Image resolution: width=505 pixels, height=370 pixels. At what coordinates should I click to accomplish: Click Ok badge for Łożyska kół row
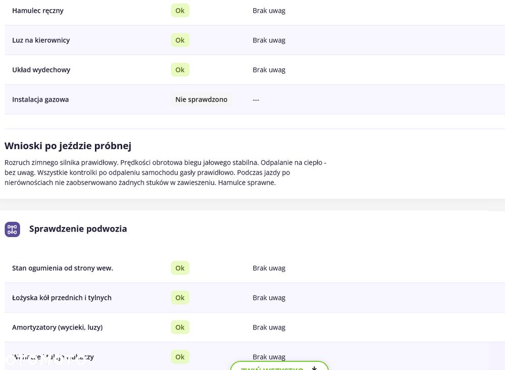(180, 298)
